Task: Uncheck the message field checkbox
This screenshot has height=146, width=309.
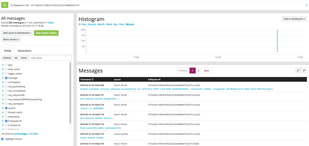Action: [x=6, y=78]
